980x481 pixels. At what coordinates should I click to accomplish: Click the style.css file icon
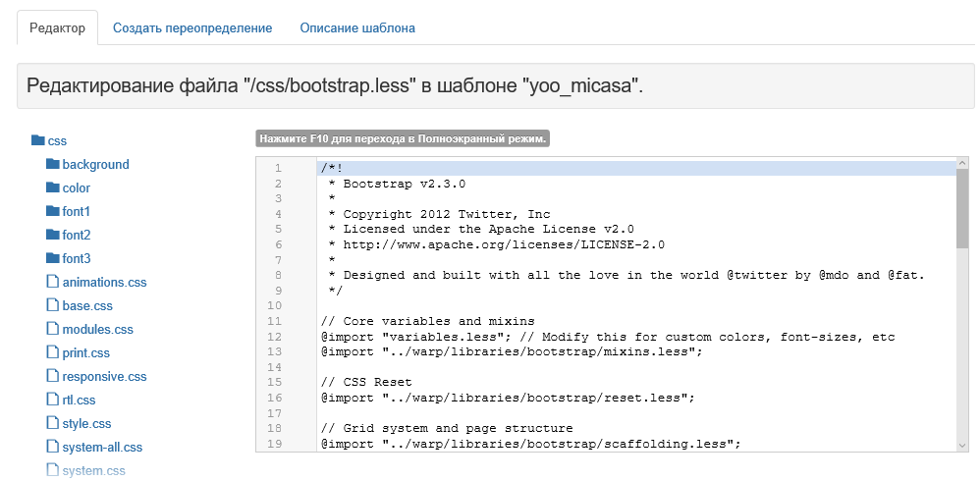coord(52,423)
